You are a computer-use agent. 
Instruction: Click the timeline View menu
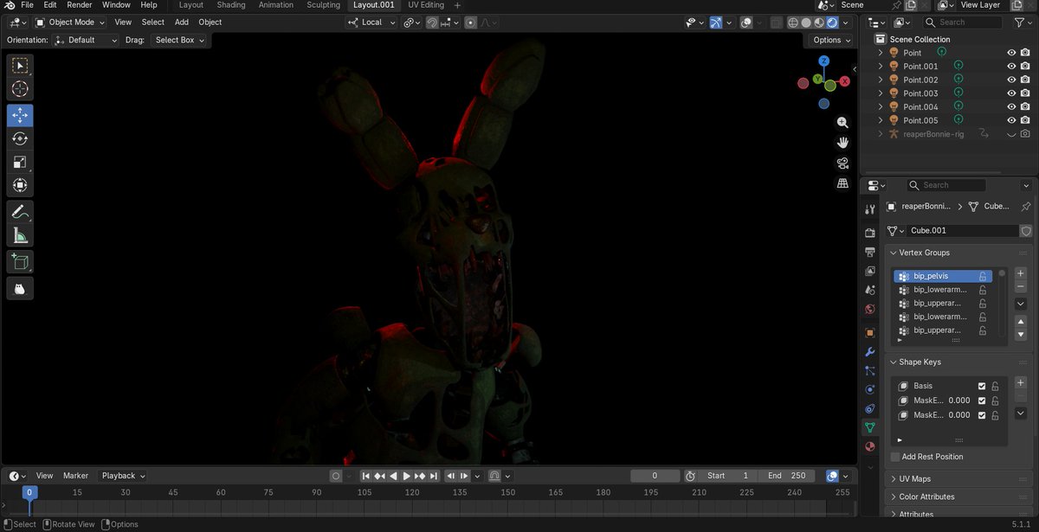44,476
